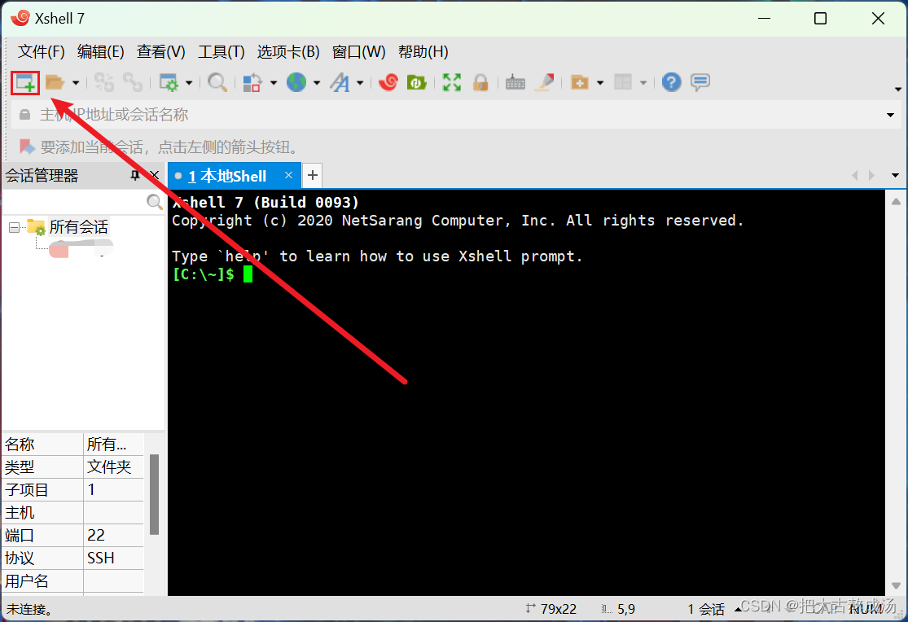The width and height of the screenshot is (908, 622).
Task: Click the Open Session folder icon
Action: pyautogui.click(x=55, y=82)
